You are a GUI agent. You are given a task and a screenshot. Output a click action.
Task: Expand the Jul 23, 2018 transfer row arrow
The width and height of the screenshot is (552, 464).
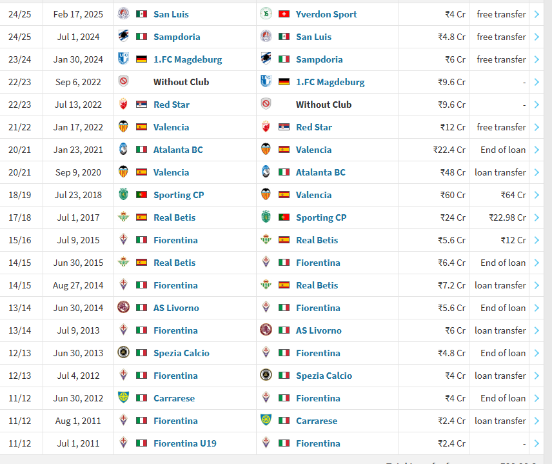(x=537, y=195)
